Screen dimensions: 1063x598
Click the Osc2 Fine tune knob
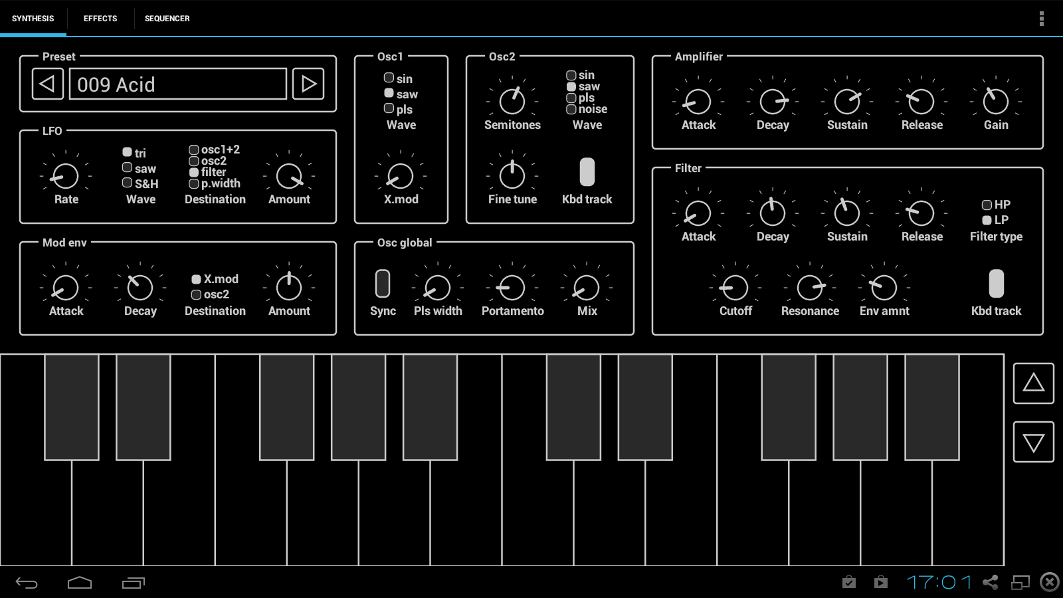point(513,176)
